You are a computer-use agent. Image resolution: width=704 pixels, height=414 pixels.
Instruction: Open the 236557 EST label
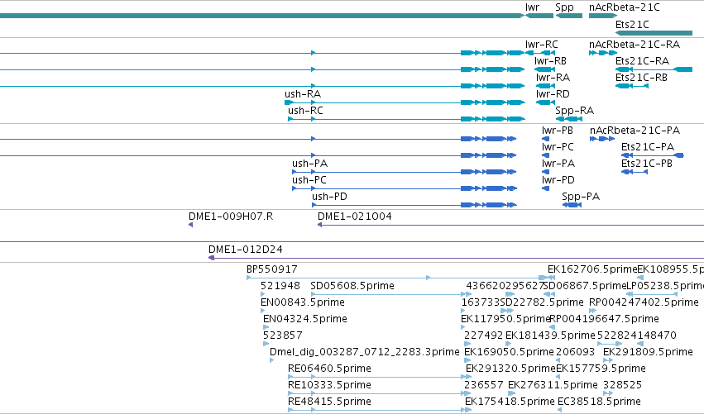[x=484, y=385]
